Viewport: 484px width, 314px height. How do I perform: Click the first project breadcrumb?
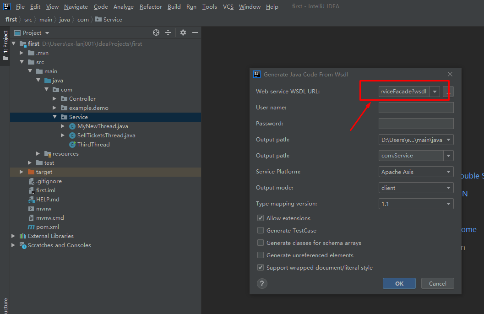click(11, 19)
